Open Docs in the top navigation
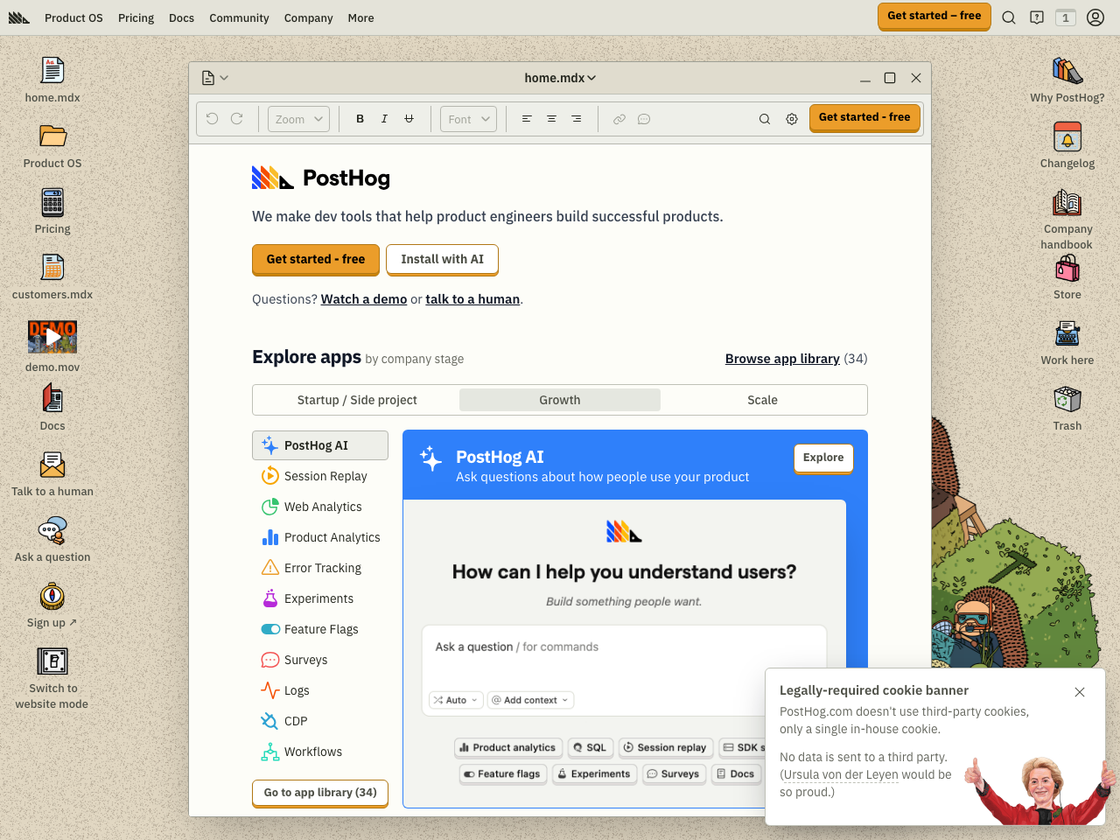This screenshot has height=840, width=1120. (x=181, y=17)
